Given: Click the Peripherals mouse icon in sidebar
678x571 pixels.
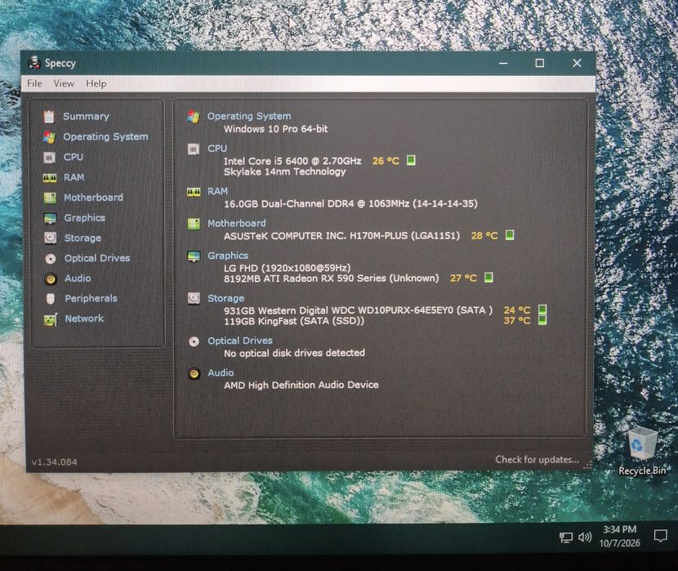Looking at the screenshot, I should click(51, 299).
